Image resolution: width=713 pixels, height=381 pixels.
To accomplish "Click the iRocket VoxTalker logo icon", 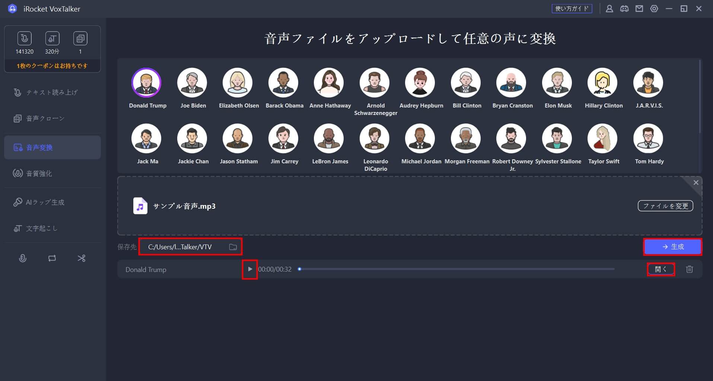I will [12, 9].
